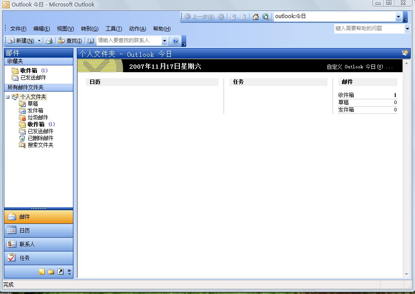Switch to the 联系人 navigation button
This screenshot has height=294, width=415.
39,245
